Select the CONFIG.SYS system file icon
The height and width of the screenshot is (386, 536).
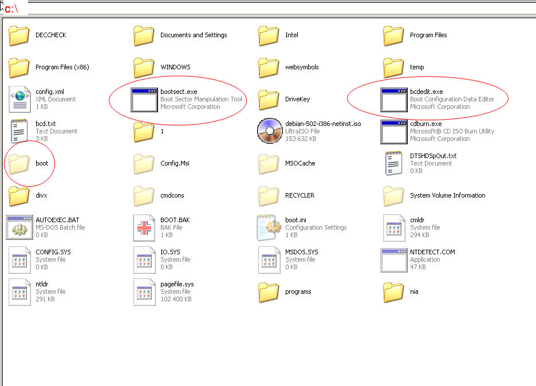click(19, 260)
